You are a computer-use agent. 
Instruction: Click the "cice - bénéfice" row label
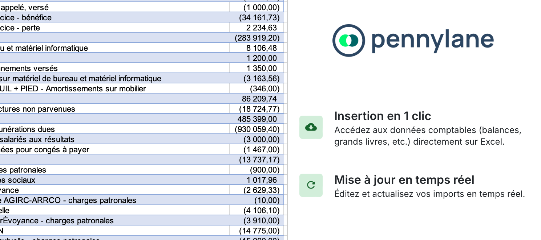[x=26, y=18]
